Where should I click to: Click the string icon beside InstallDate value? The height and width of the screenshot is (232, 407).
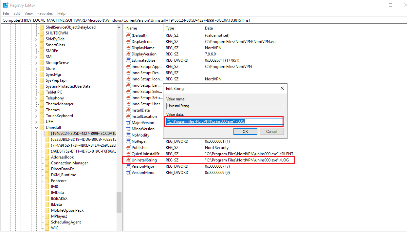coord(128,110)
